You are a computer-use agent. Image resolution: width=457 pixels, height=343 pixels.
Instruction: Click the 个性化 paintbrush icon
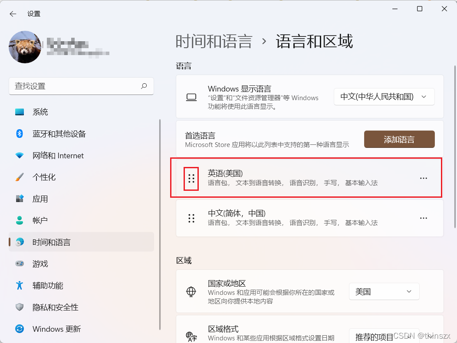point(20,177)
